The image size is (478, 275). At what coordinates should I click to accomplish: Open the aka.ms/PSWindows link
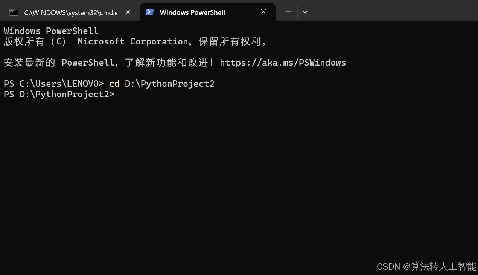283,62
